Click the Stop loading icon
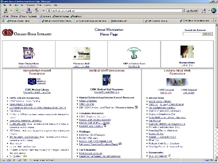The height and width of the screenshot is (163, 218). point(37,10)
